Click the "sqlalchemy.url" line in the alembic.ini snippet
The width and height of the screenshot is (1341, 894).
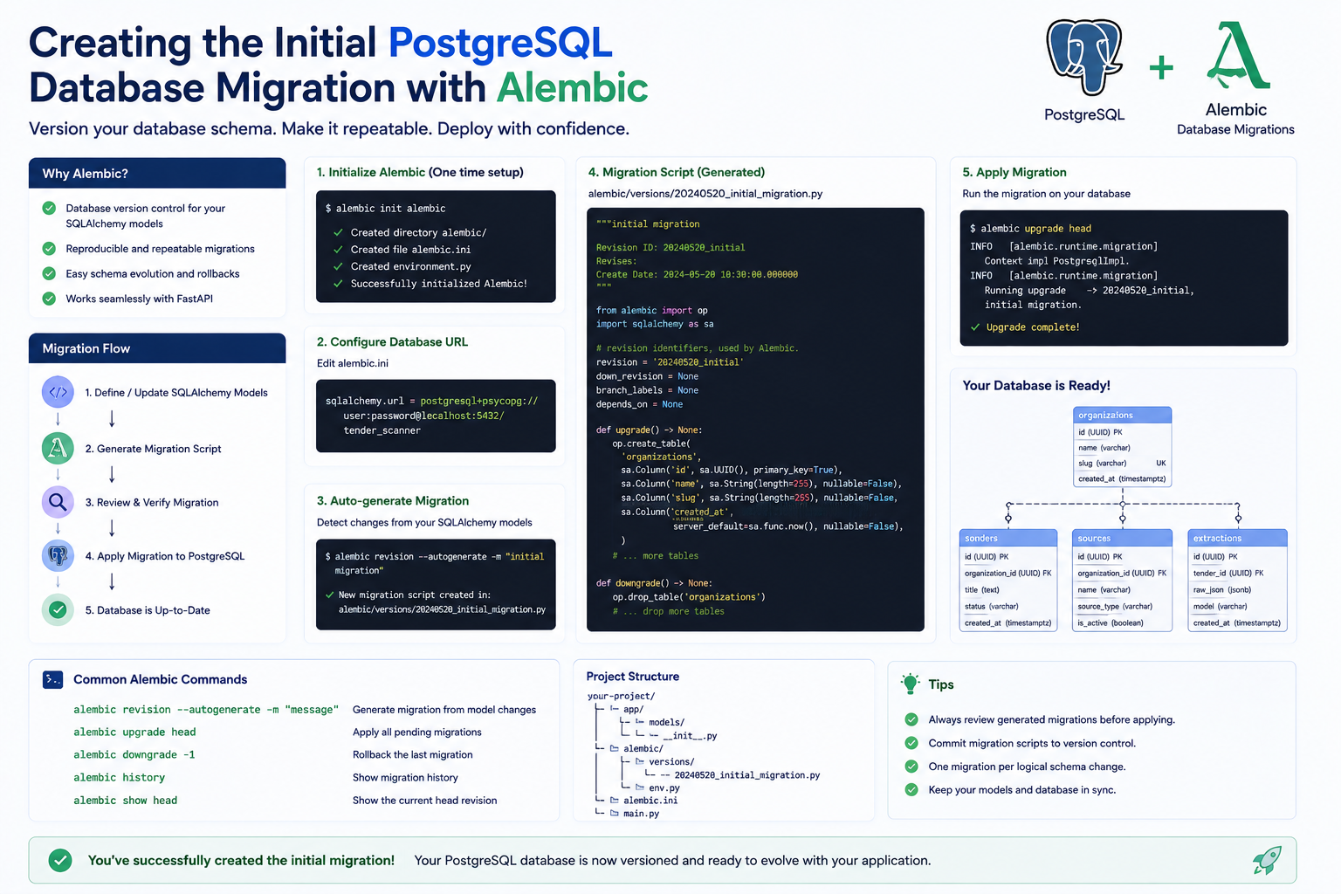(432, 402)
